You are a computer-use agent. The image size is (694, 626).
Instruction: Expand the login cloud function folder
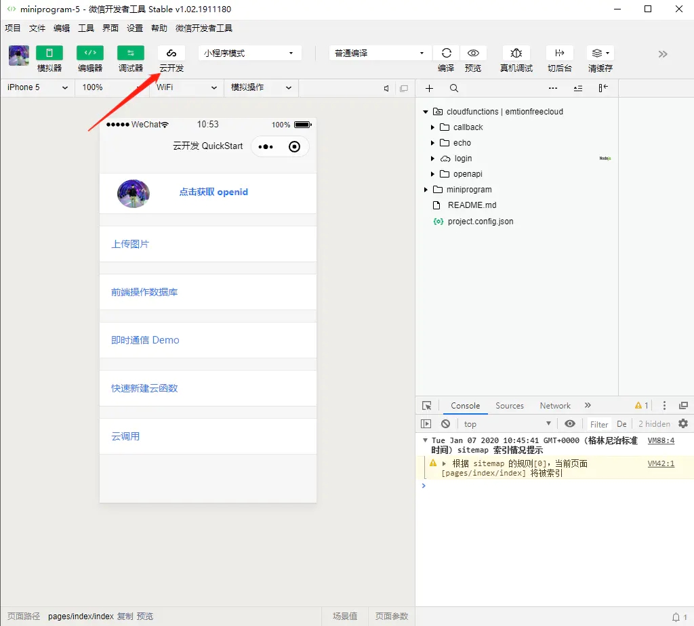[x=432, y=159]
